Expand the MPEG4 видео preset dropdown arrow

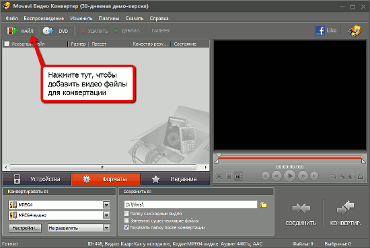point(106,215)
